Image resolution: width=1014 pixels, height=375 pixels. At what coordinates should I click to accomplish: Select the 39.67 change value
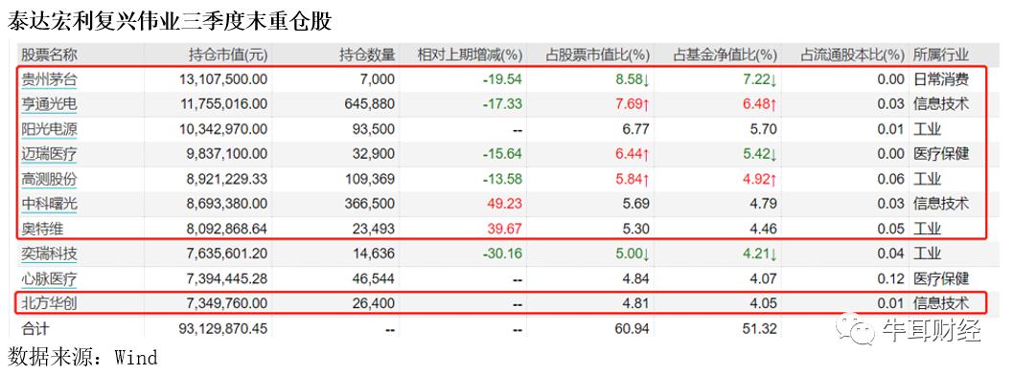click(x=504, y=229)
